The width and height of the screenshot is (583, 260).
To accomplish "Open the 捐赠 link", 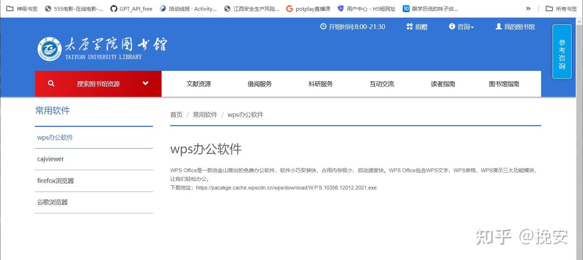I will [x=421, y=27].
